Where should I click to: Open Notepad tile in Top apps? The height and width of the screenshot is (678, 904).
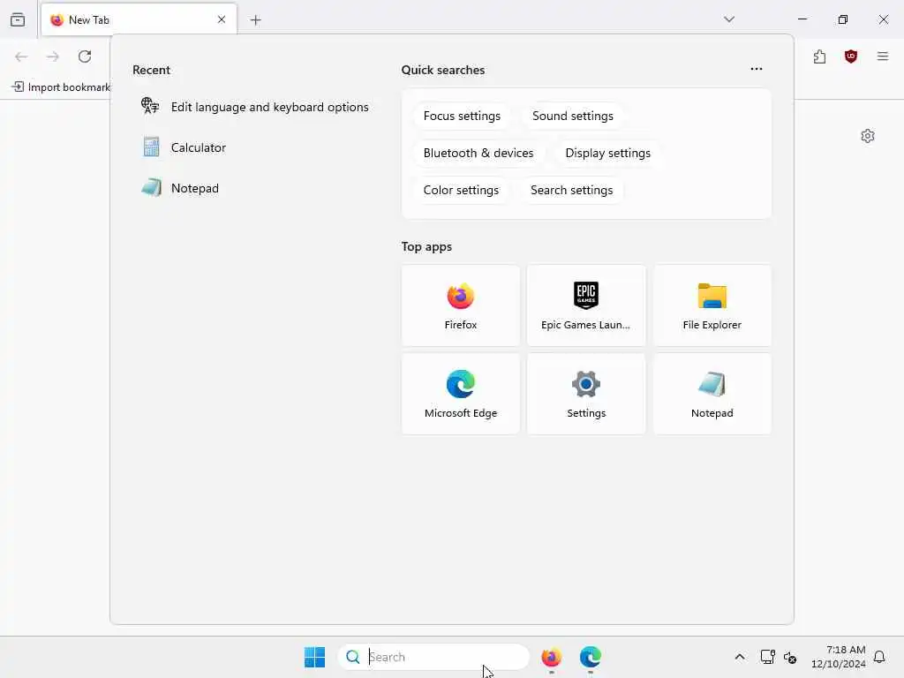[712, 394]
